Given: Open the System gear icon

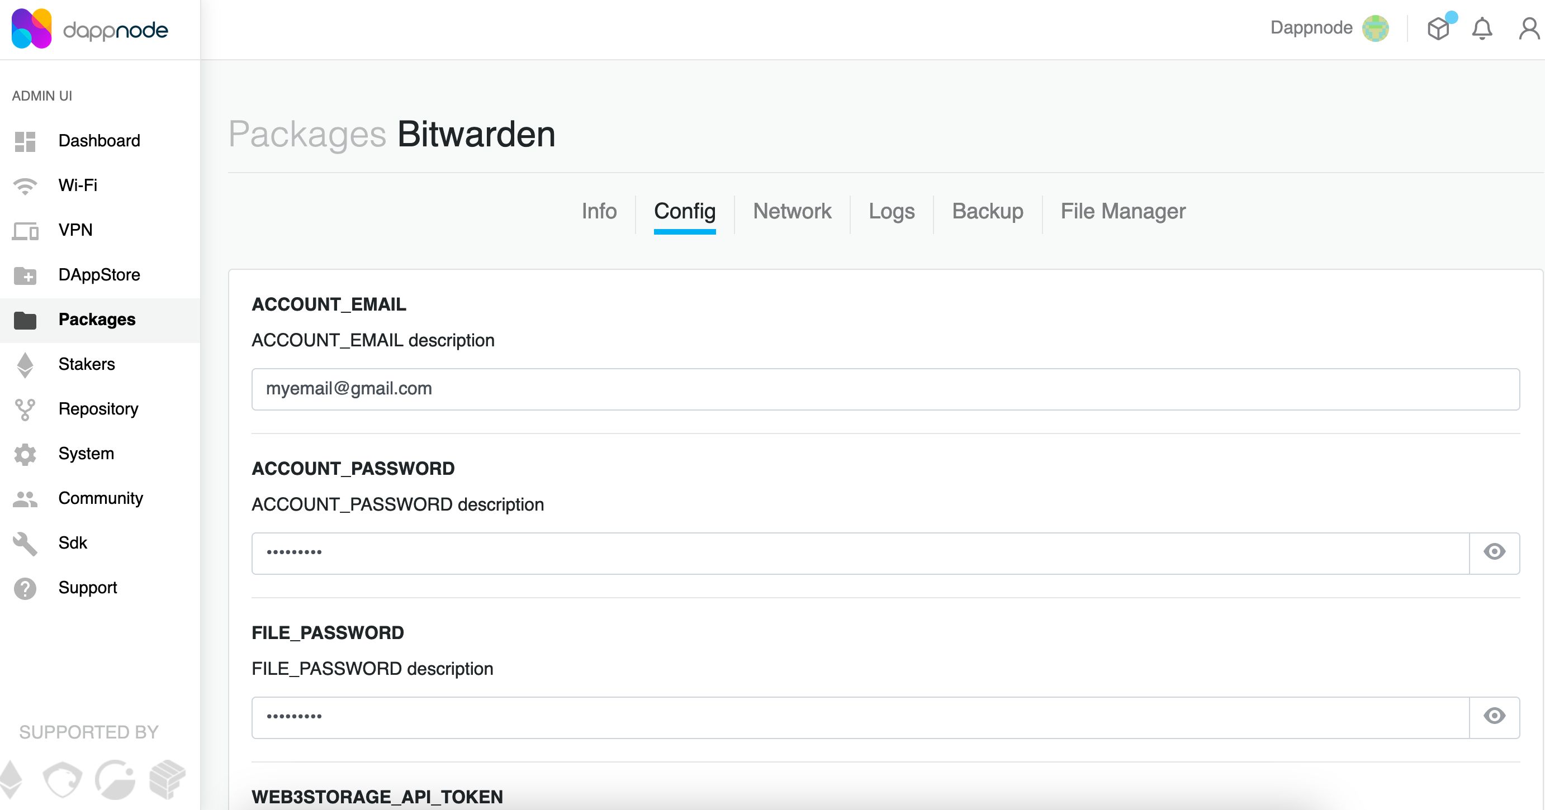Looking at the screenshot, I should [25, 455].
